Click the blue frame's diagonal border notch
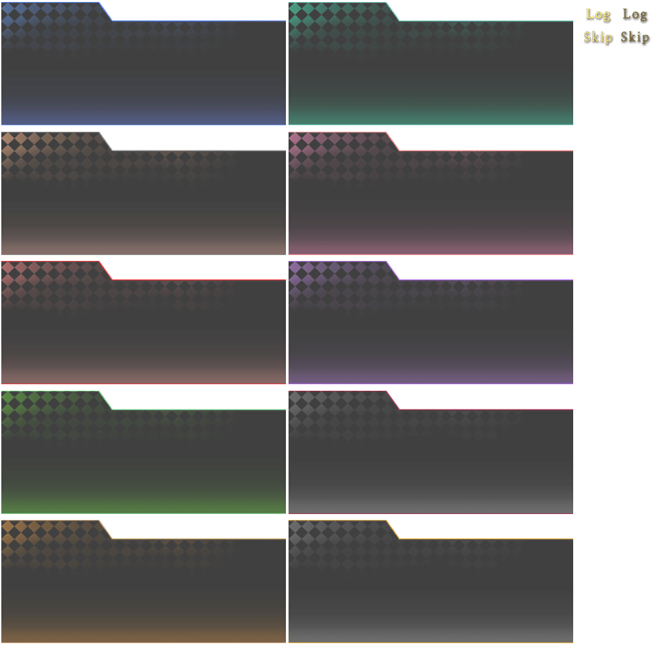Image resolution: width=658 pixels, height=658 pixels. click(108, 10)
